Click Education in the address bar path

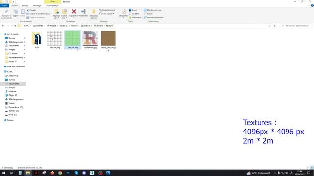click(85, 26)
